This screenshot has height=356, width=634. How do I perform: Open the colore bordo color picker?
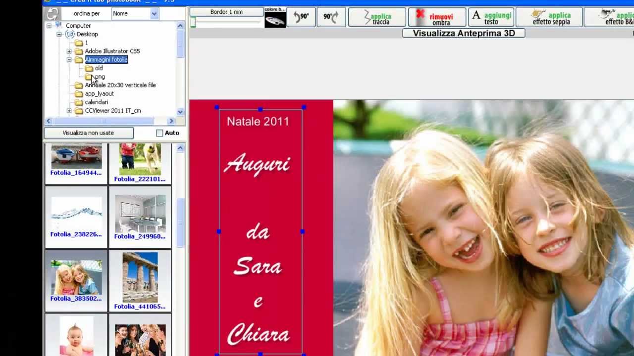point(275,20)
